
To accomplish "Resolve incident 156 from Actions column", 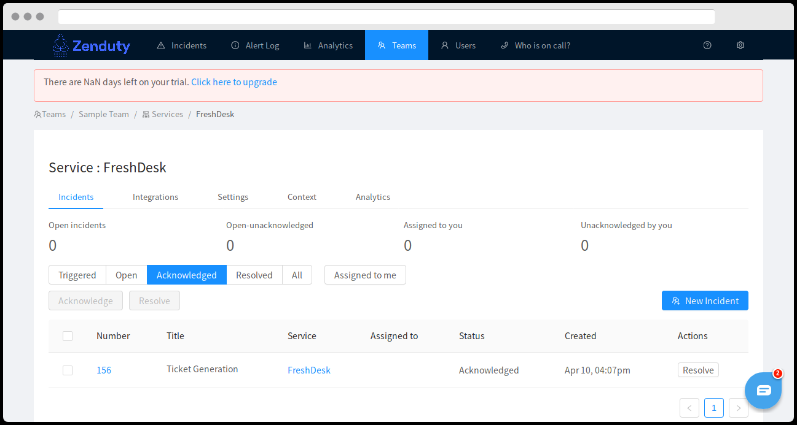I will 698,370.
